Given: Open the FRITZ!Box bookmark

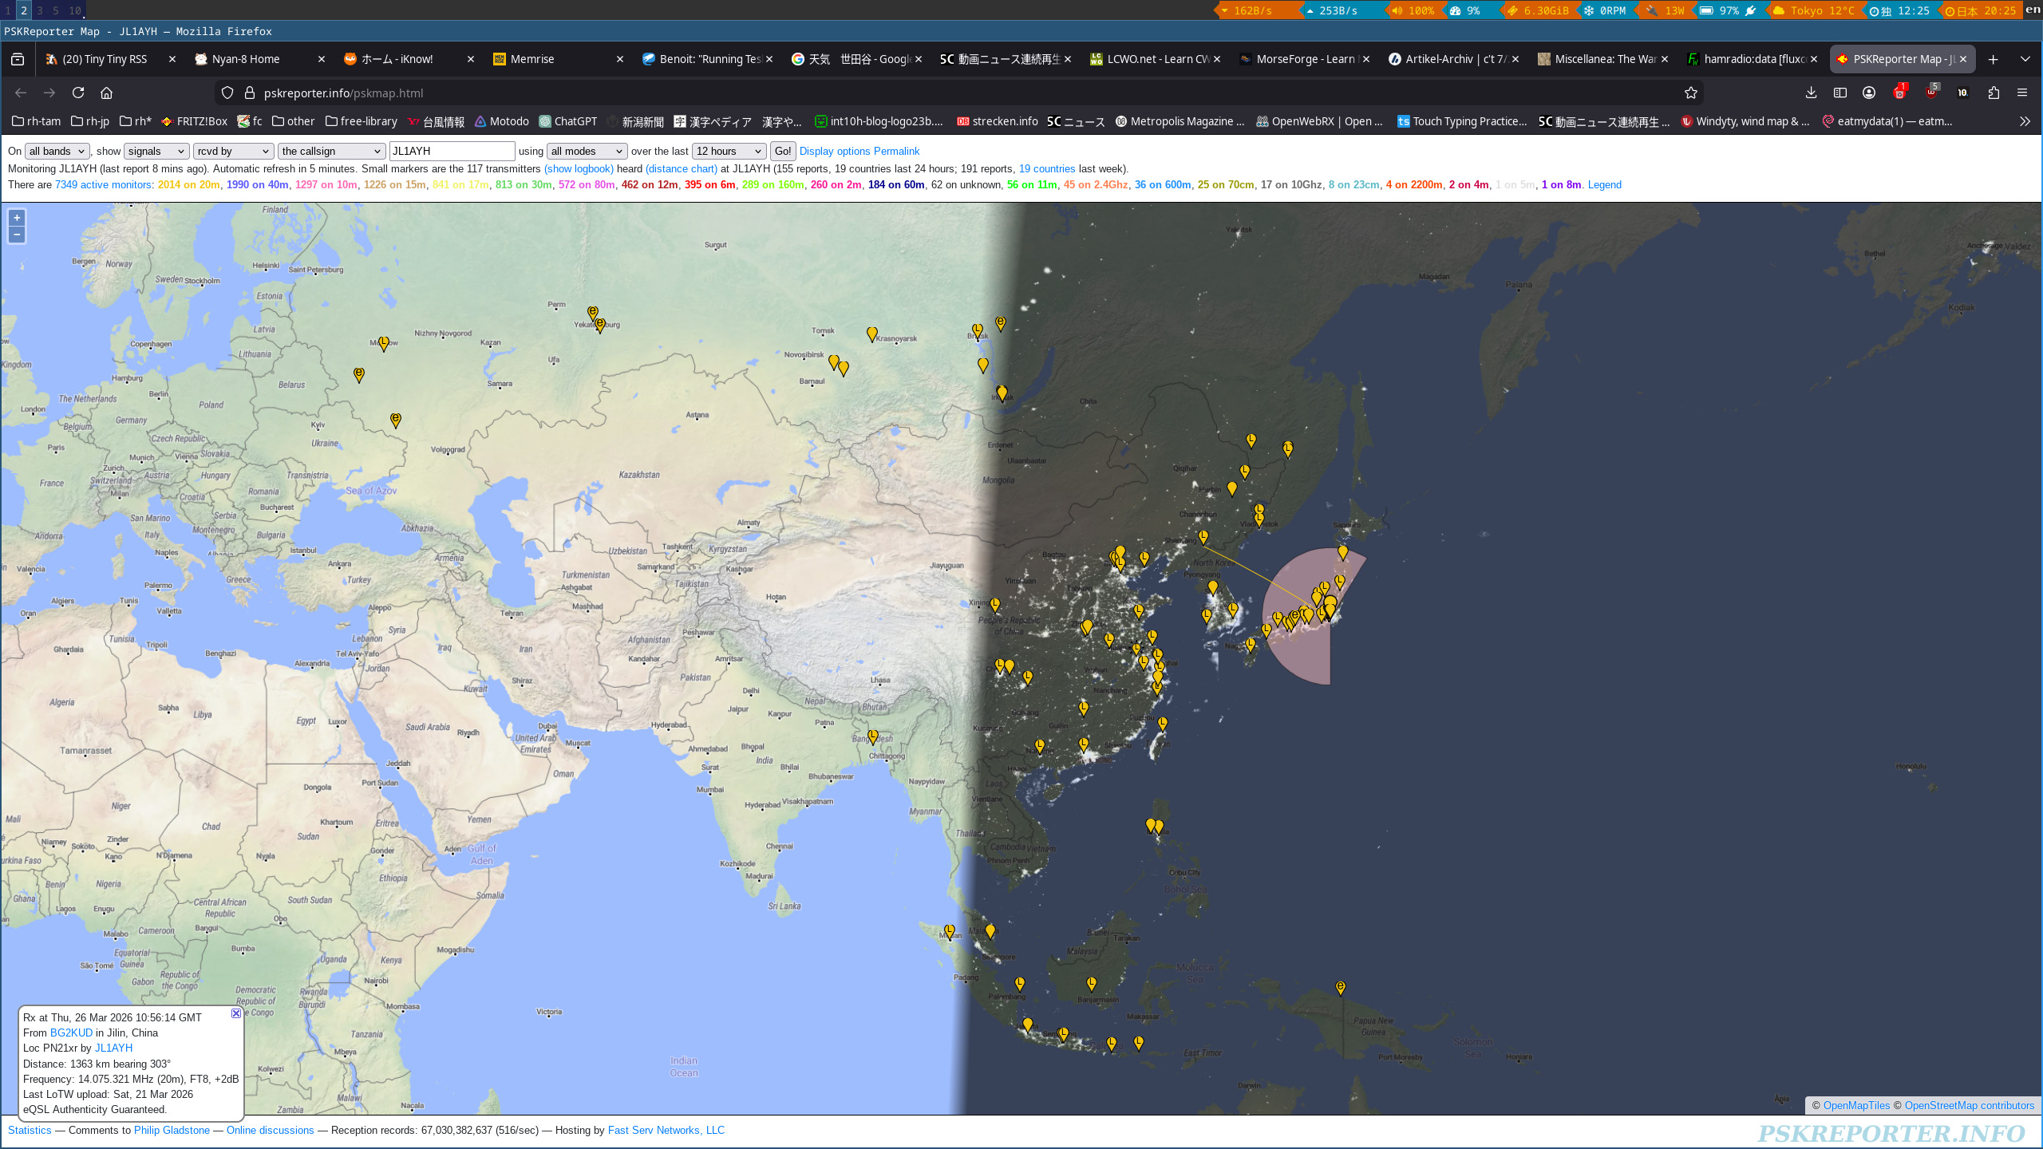Looking at the screenshot, I should coord(194,121).
